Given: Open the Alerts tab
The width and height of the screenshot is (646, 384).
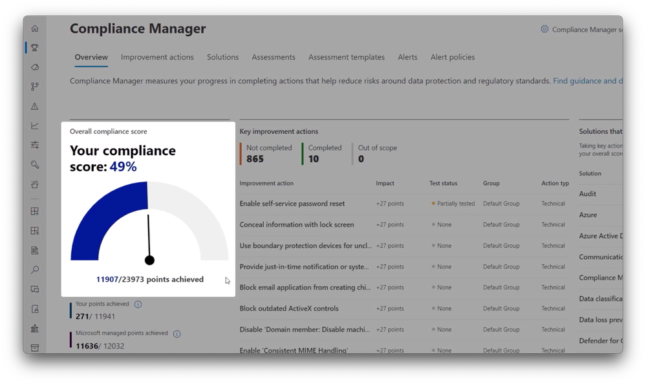Looking at the screenshot, I should 407,58.
